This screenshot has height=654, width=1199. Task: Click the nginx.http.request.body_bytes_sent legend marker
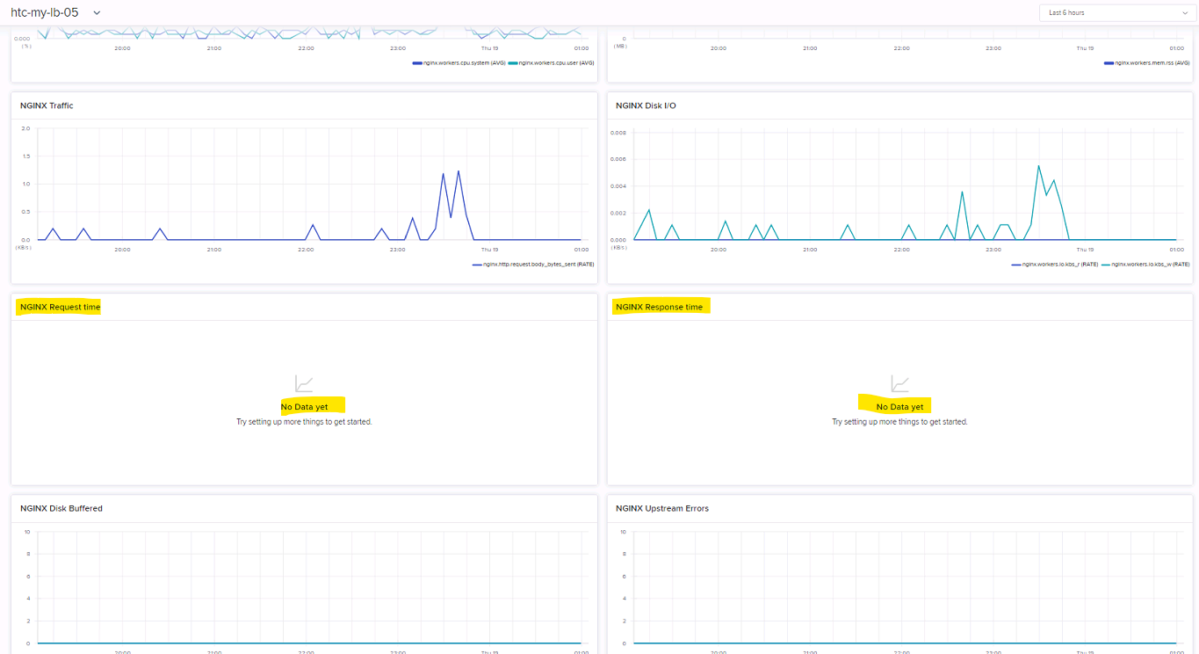475,264
